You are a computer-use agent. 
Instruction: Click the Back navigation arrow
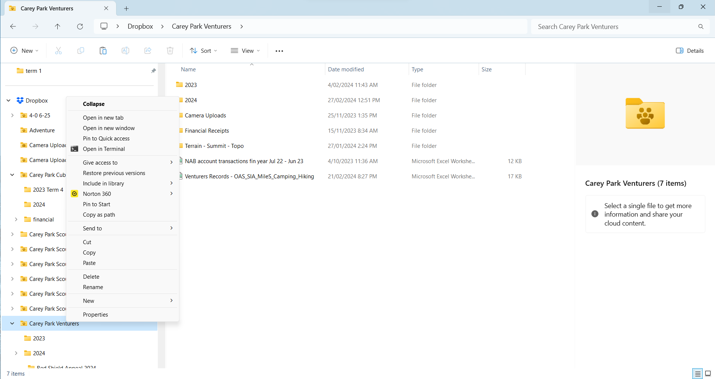(13, 26)
